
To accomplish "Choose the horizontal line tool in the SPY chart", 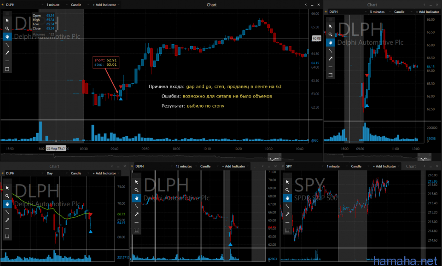I will click(287, 223).
